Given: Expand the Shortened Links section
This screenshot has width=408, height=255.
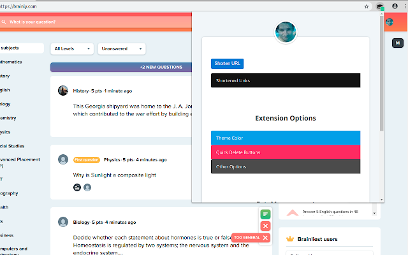Looking at the screenshot, I should tap(286, 80).
